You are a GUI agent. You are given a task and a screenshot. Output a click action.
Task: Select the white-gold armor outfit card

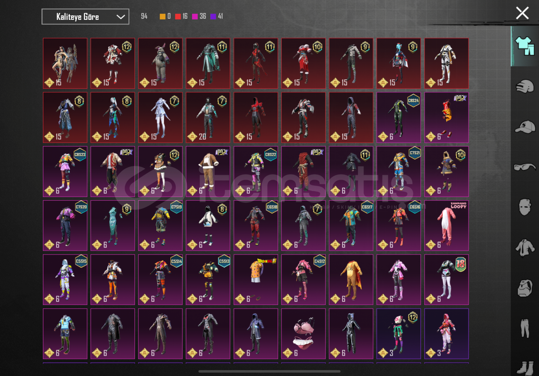coord(447,63)
